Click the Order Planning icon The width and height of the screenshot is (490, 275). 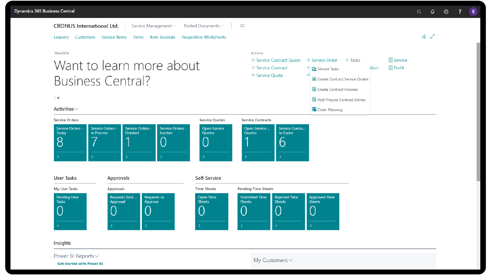pos(314,110)
